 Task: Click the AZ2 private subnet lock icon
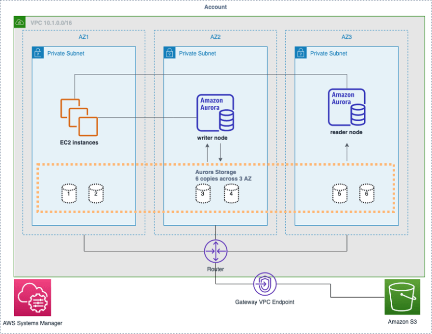(x=170, y=53)
